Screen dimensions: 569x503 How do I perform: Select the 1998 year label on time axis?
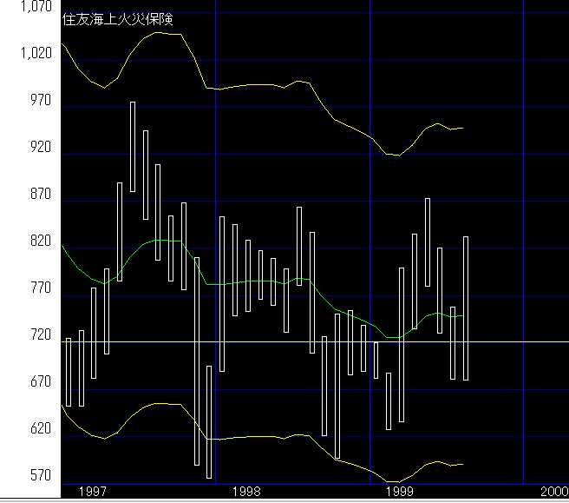click(x=246, y=492)
